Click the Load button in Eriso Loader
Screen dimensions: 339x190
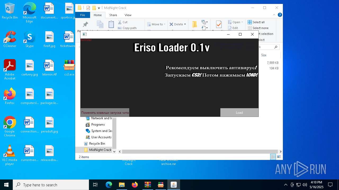pos(239,112)
